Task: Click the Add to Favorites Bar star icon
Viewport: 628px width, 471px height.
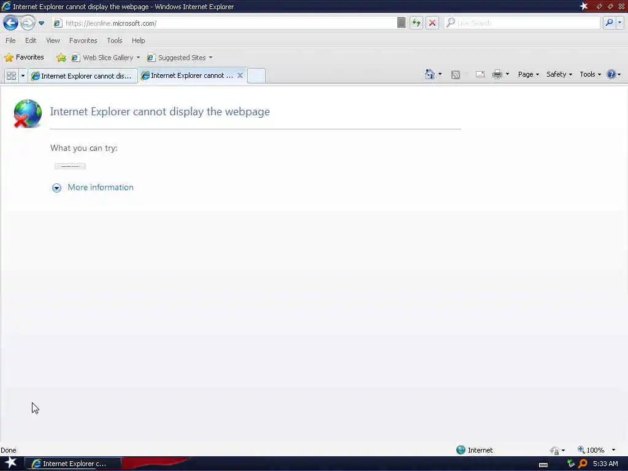Action: pos(61,58)
